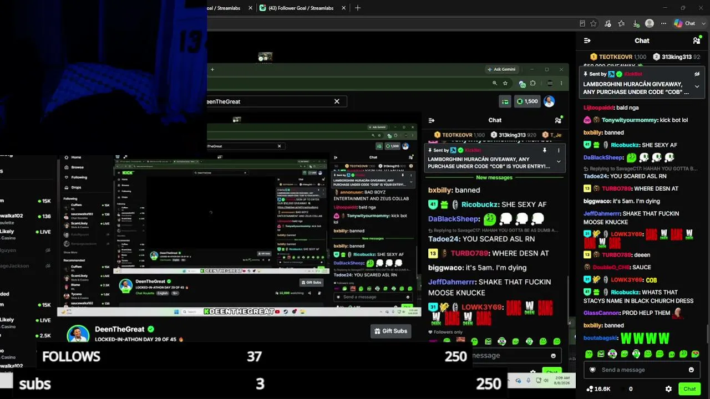Focus the main Send a message field
Screen dimensions: 710x399
(x=642, y=370)
